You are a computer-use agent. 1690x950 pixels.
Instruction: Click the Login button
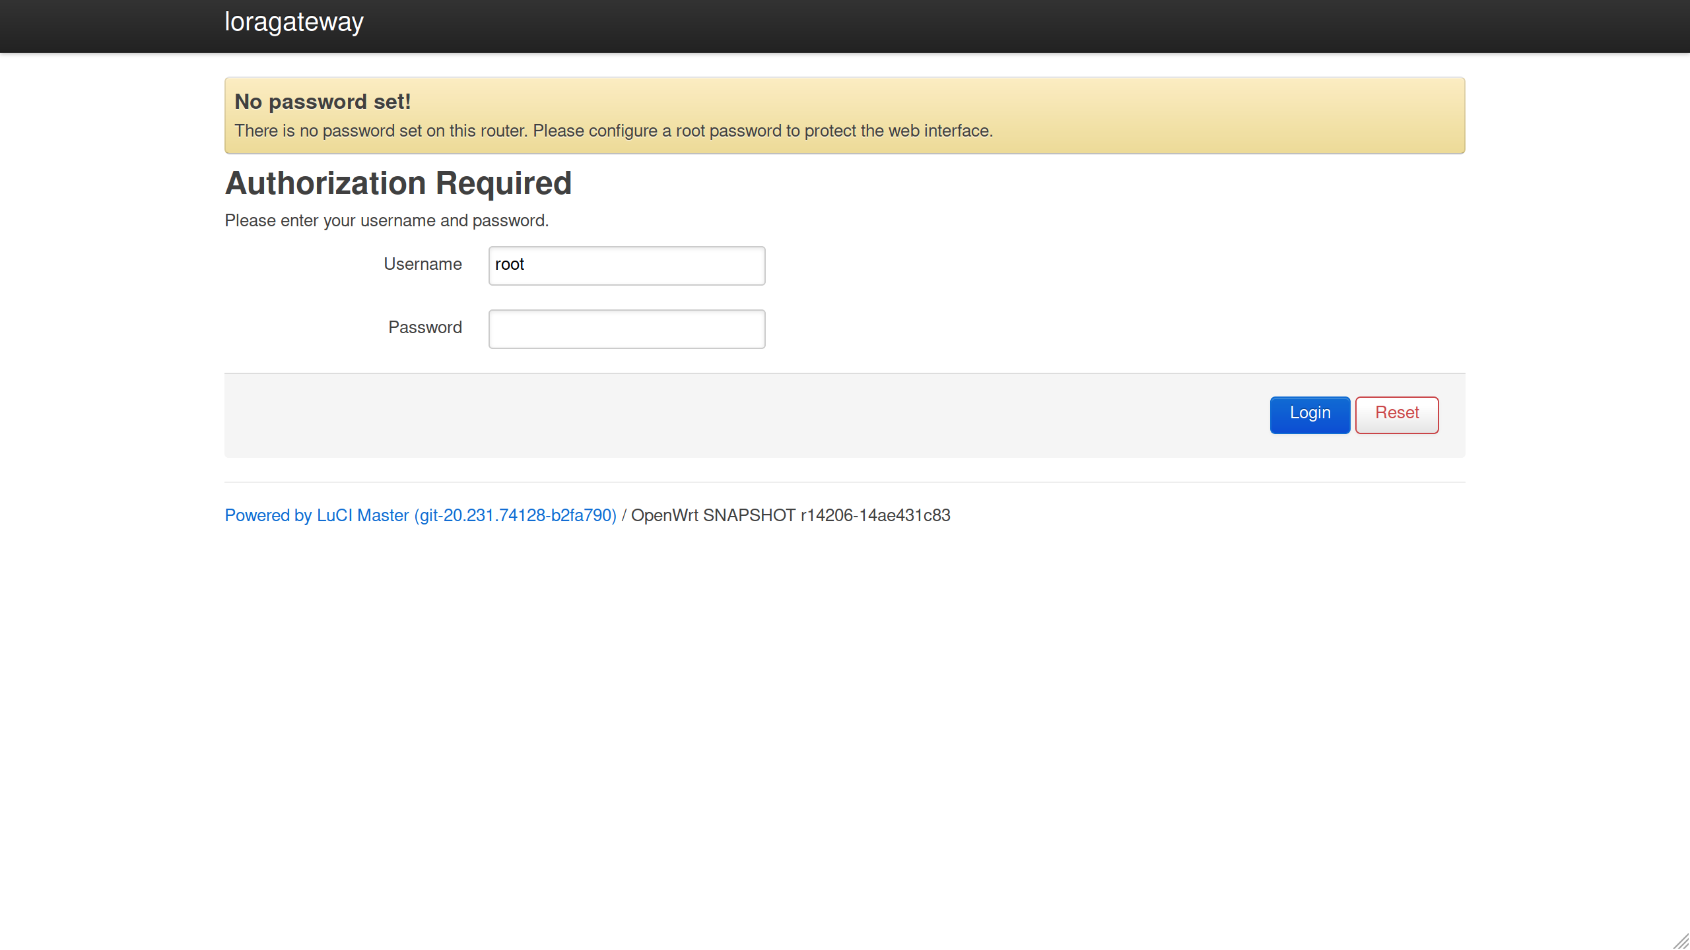(1309, 413)
